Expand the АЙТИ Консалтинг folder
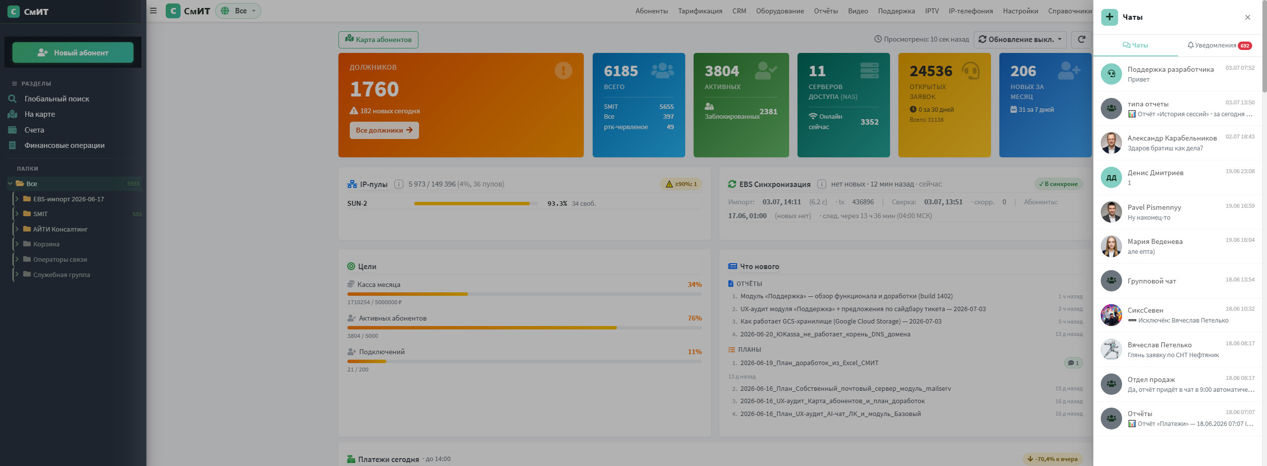The width and height of the screenshot is (1267, 466). click(17, 229)
